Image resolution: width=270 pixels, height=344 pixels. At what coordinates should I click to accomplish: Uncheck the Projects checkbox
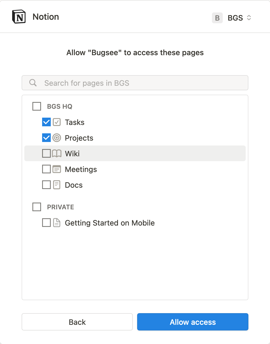[x=46, y=138]
